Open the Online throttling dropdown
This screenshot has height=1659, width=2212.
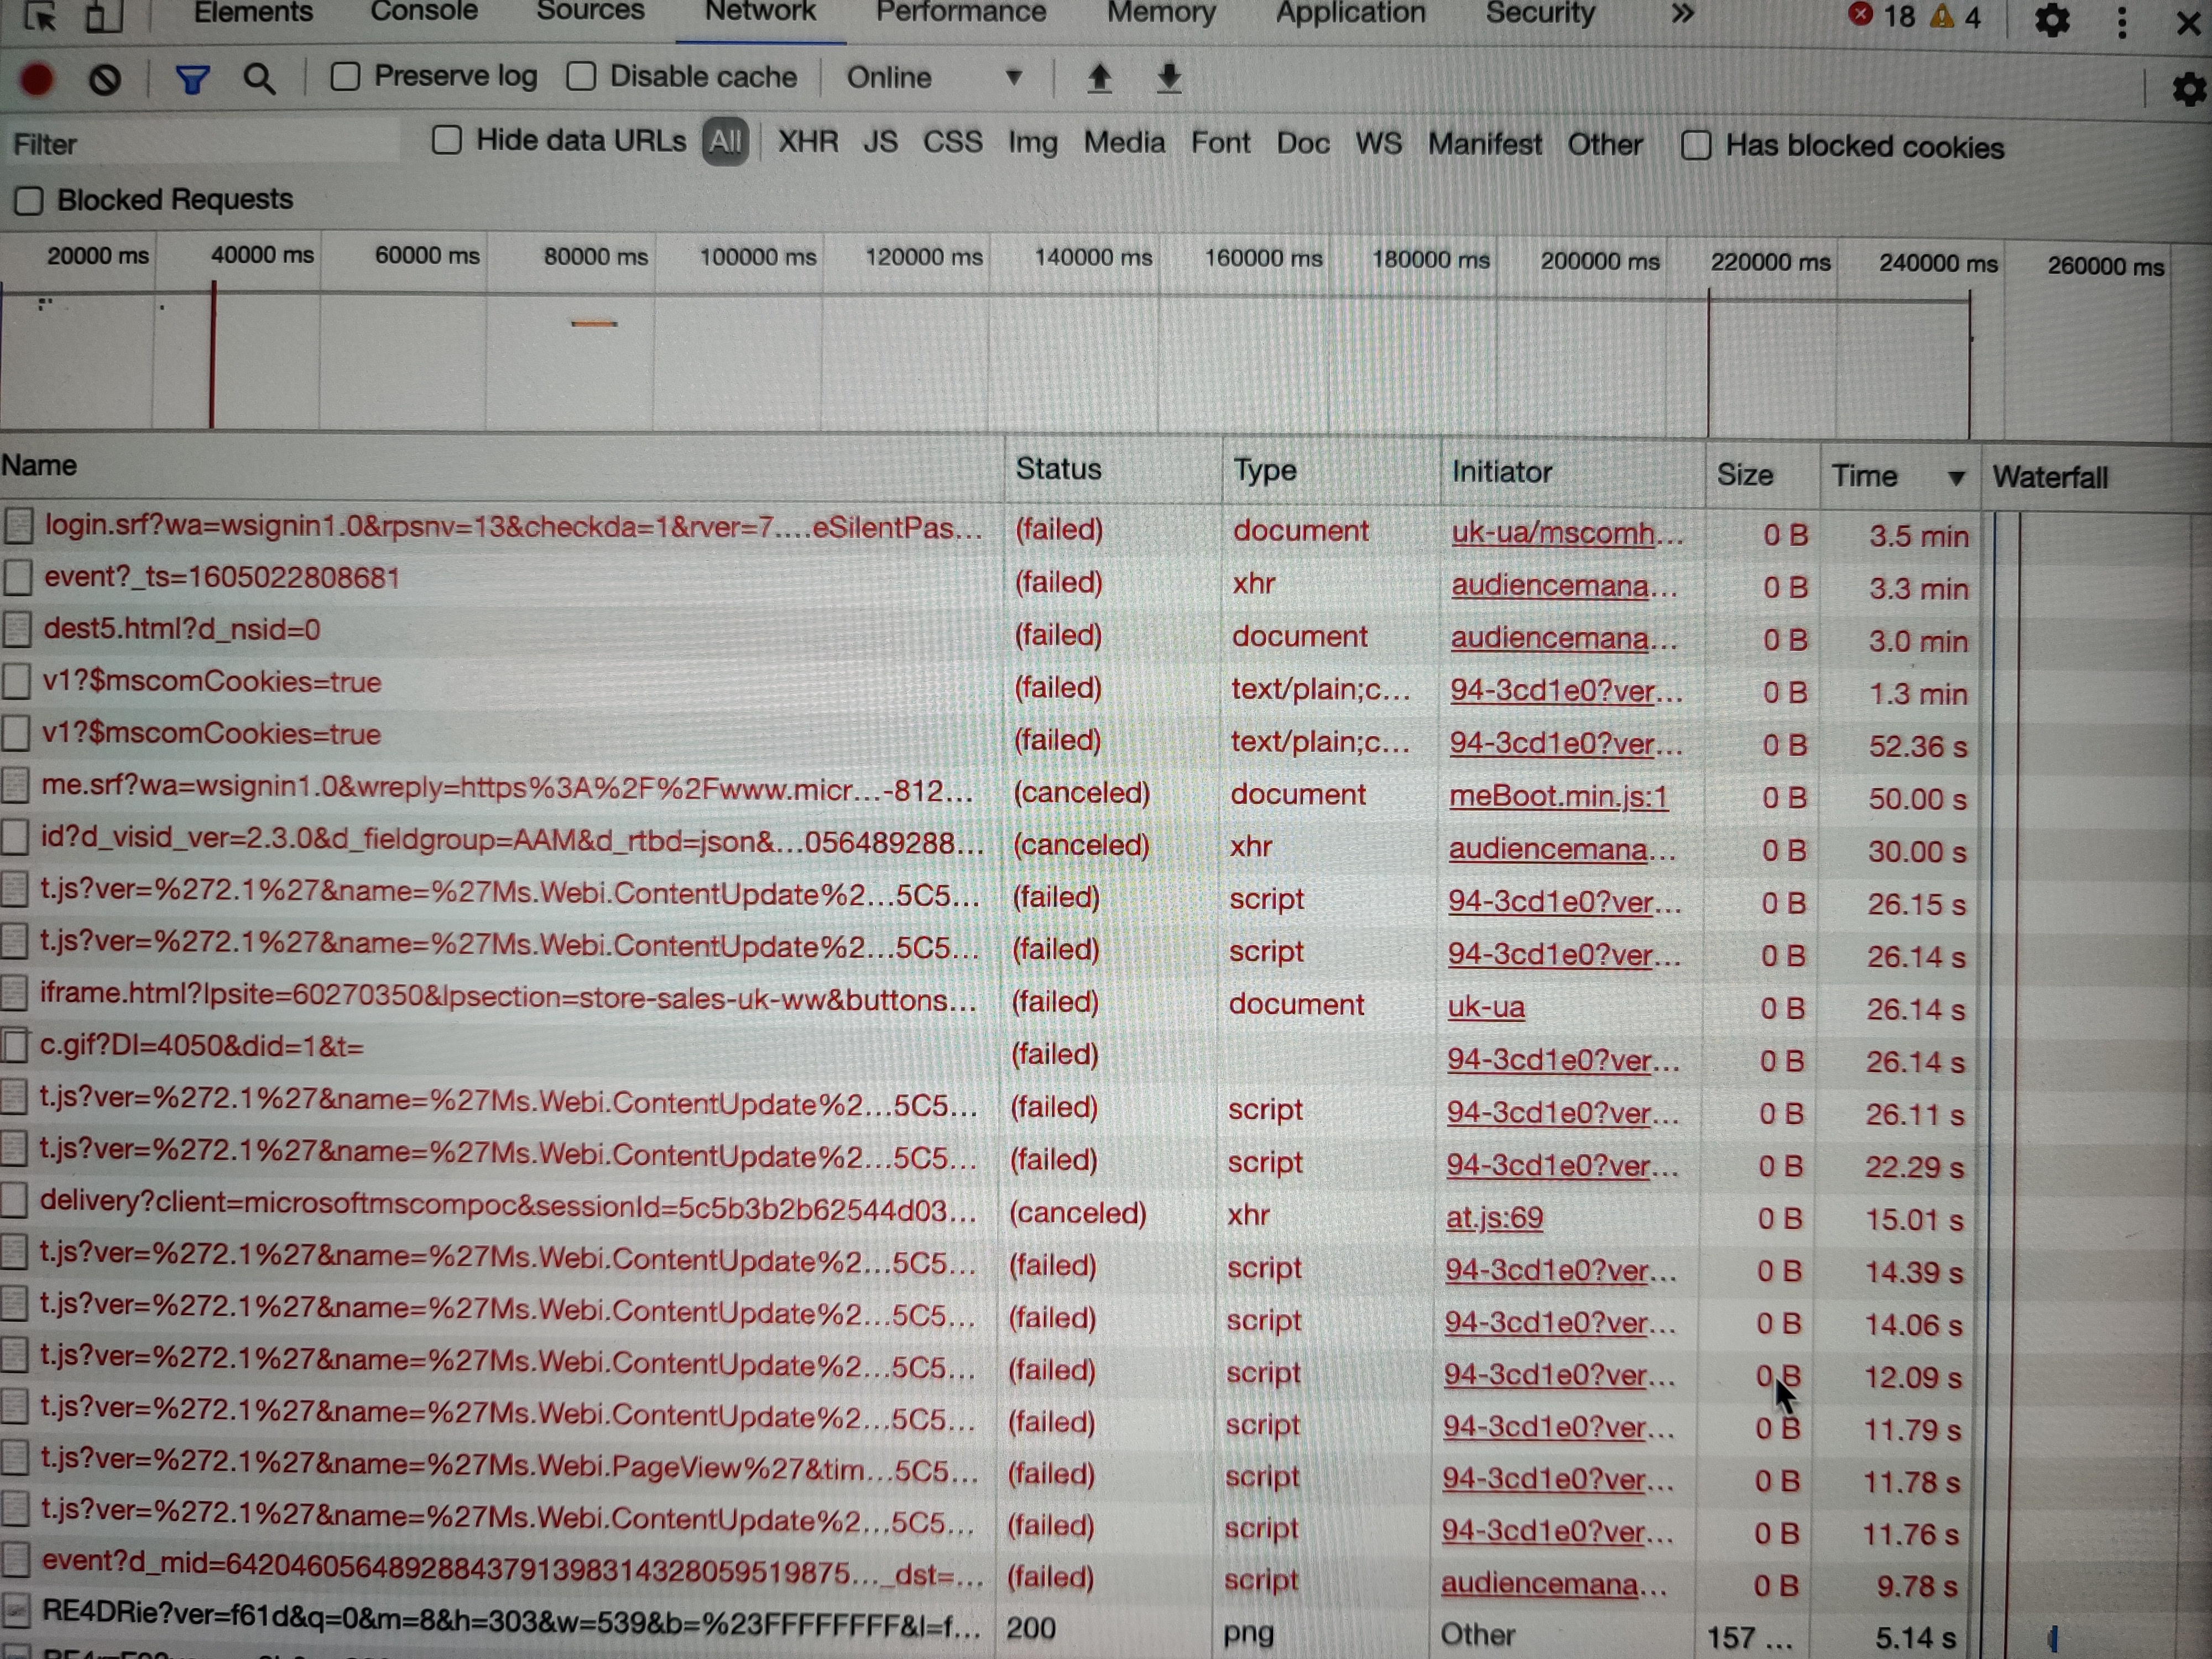[934, 78]
